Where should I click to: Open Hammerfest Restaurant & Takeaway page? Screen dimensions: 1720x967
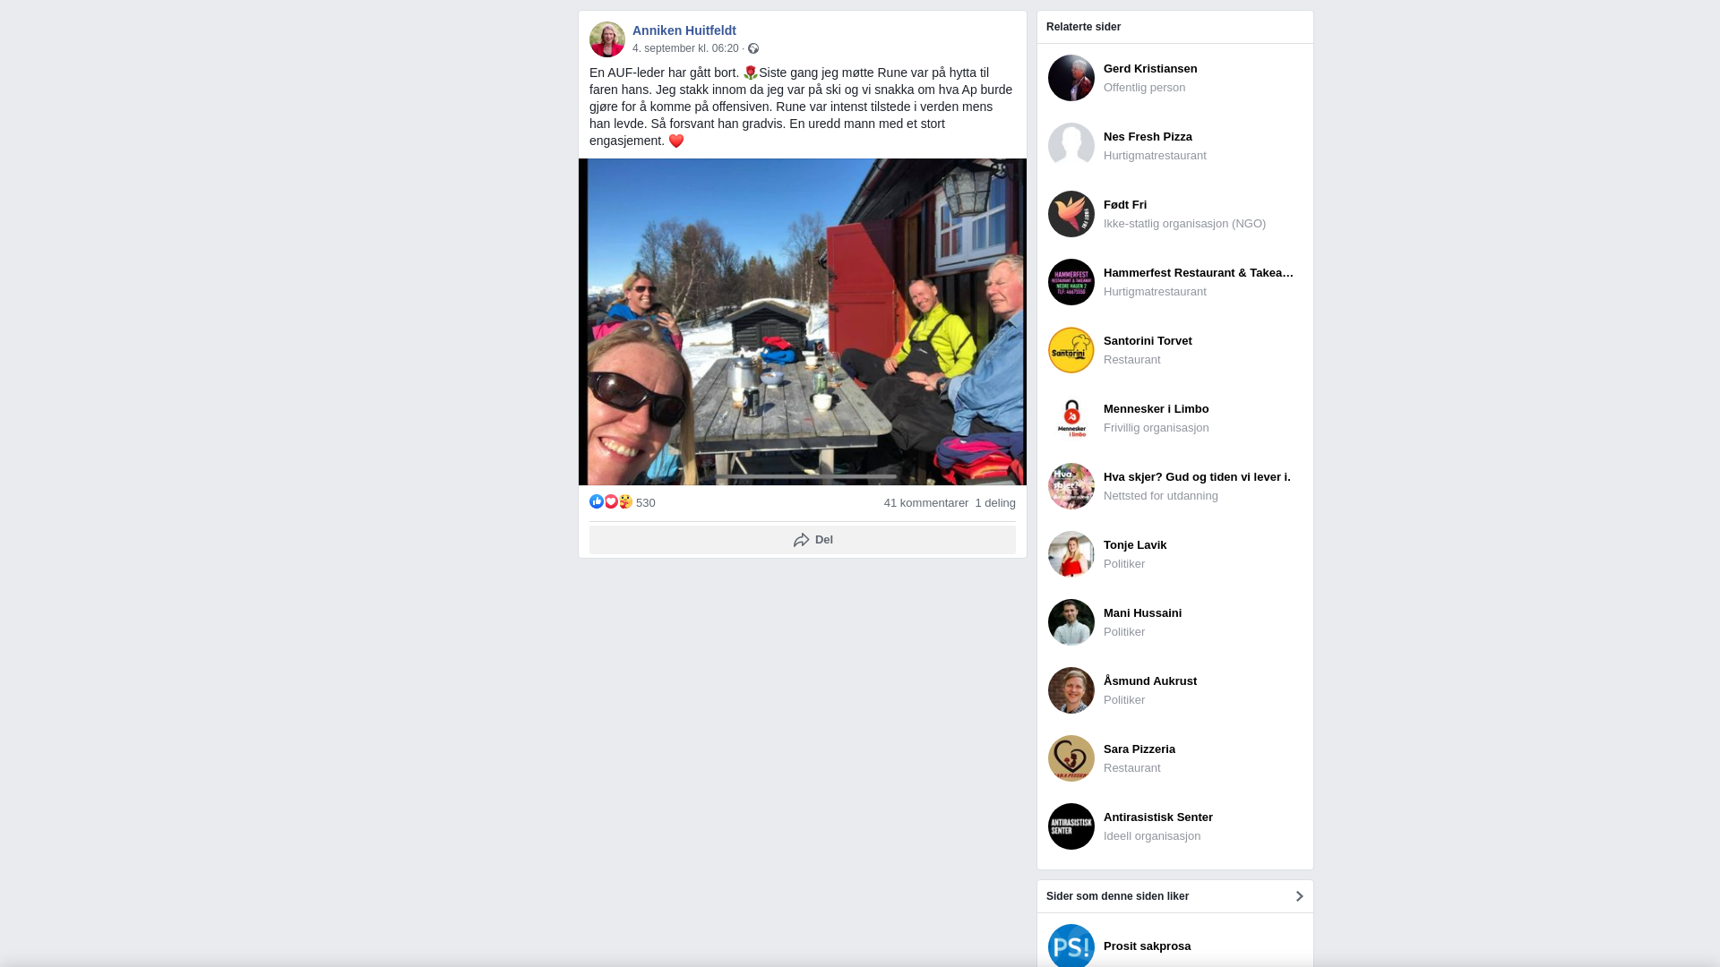point(1199,273)
